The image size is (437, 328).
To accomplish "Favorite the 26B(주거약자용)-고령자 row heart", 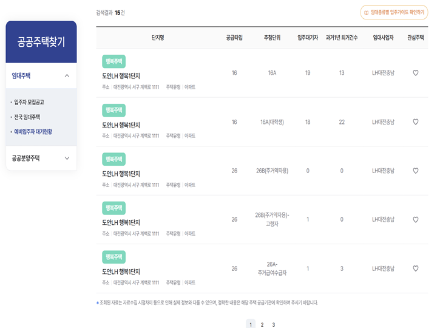I will click(415, 219).
